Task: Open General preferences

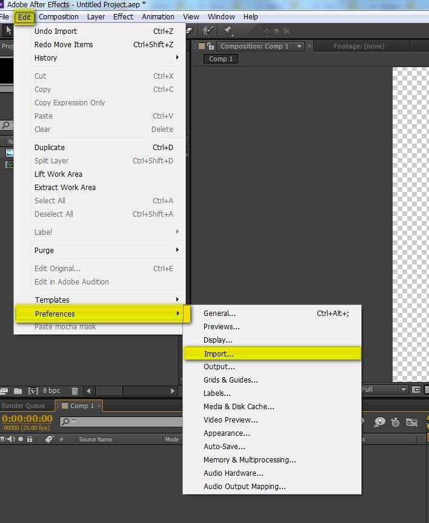Action: tap(272, 313)
